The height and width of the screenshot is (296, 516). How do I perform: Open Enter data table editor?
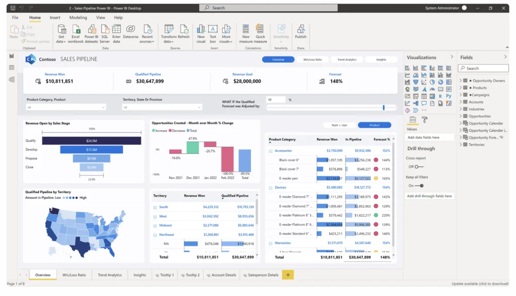[x=117, y=34]
